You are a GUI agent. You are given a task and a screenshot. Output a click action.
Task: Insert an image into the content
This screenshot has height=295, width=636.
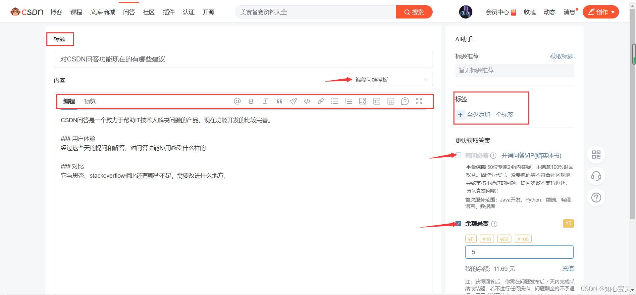tap(363, 101)
